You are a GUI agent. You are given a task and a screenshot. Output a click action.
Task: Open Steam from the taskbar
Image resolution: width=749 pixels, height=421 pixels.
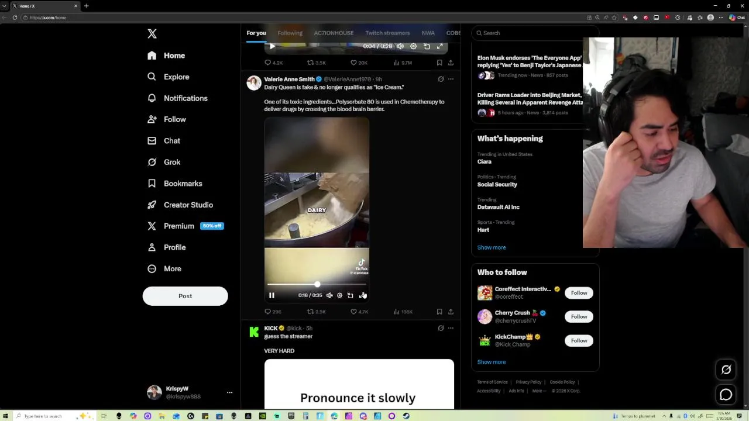tap(406, 416)
